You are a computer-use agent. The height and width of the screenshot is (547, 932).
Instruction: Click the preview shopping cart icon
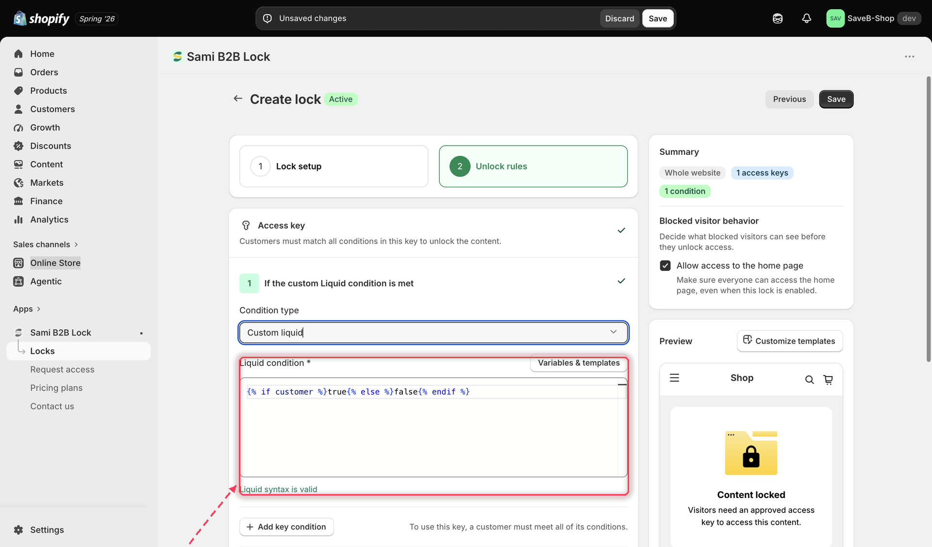(x=828, y=380)
